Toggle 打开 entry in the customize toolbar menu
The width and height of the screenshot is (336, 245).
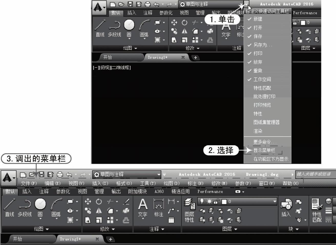(x=267, y=28)
